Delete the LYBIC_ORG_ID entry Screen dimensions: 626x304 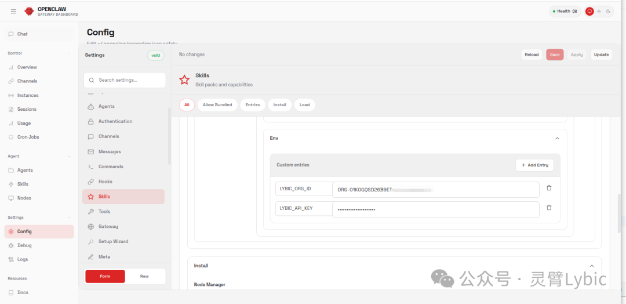pyautogui.click(x=549, y=188)
